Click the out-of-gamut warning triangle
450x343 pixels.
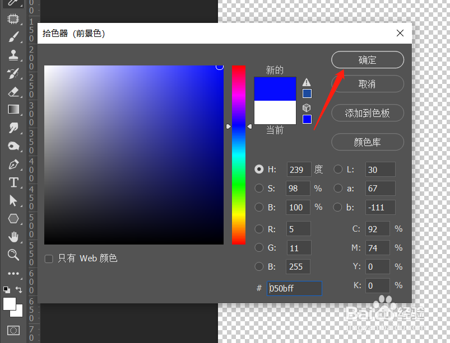pos(307,82)
